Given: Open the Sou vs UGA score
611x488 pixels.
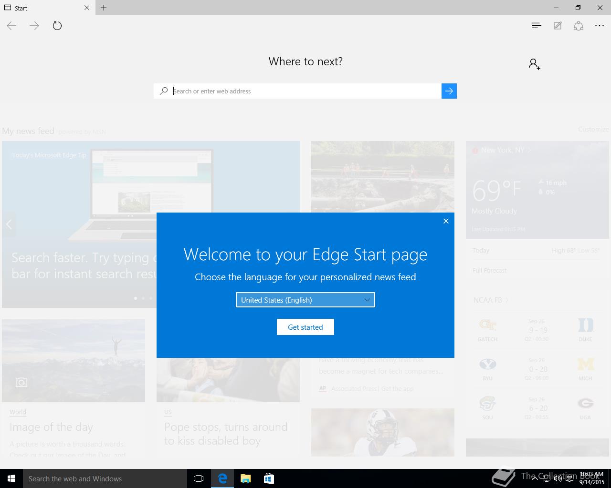Looking at the screenshot, I should (x=537, y=408).
